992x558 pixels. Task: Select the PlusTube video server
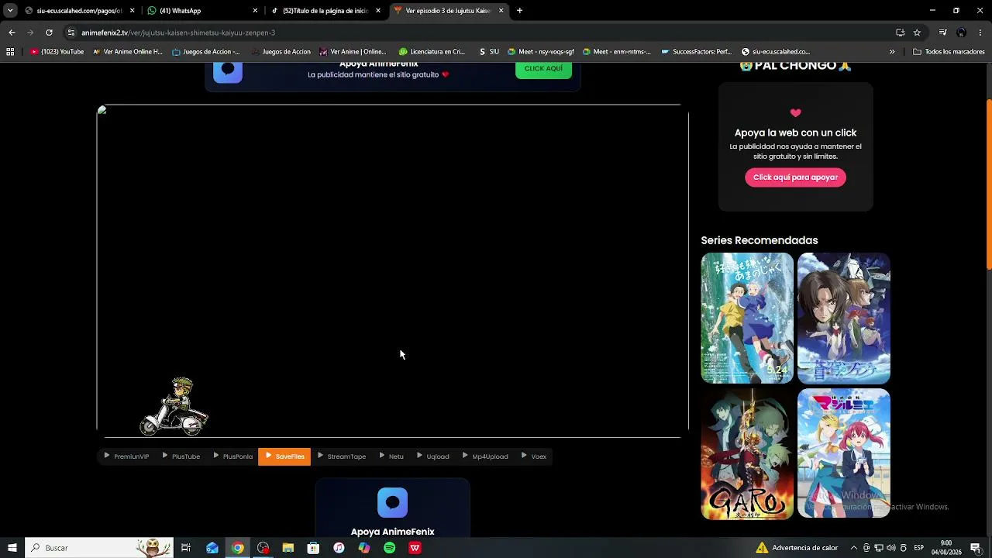[181, 456]
